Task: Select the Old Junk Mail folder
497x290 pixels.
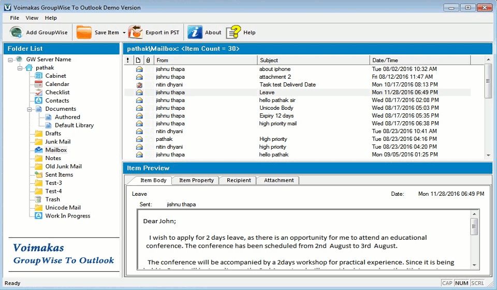Action: pyautogui.click(x=63, y=166)
